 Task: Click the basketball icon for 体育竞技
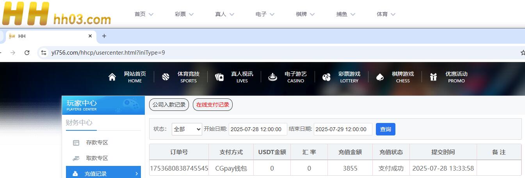[166, 77]
